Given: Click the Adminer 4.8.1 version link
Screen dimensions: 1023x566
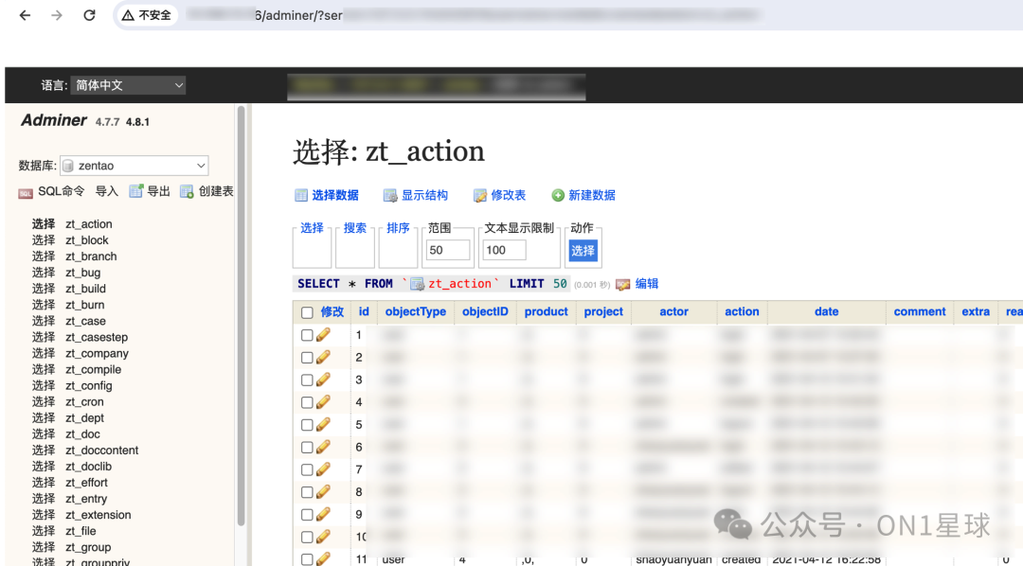Looking at the screenshot, I should pos(137,122).
